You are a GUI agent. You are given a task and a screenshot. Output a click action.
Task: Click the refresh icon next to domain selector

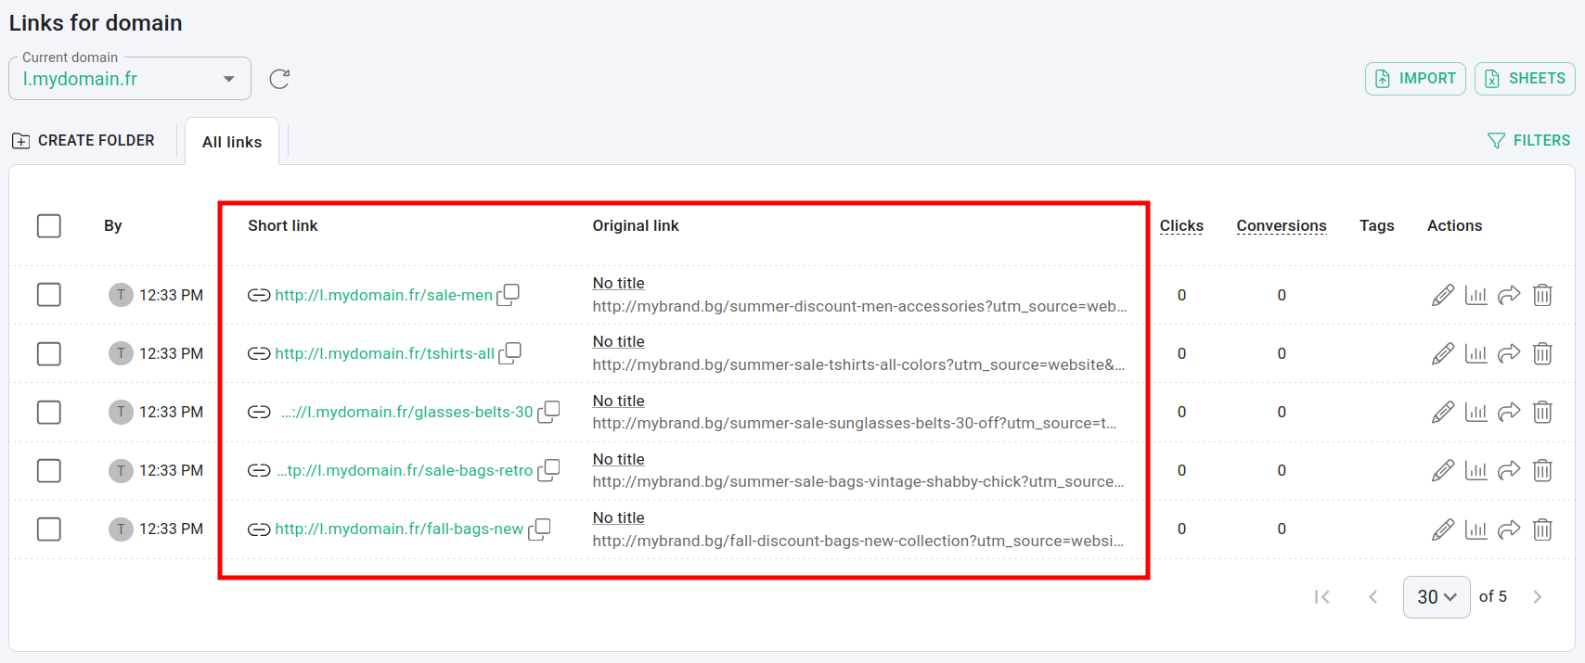pos(279,79)
